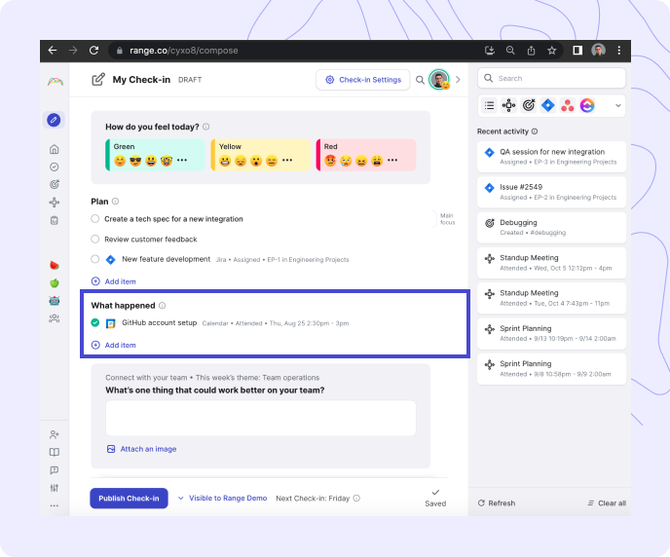
Task: Select Issue #2549 activity card
Action: (x=551, y=192)
